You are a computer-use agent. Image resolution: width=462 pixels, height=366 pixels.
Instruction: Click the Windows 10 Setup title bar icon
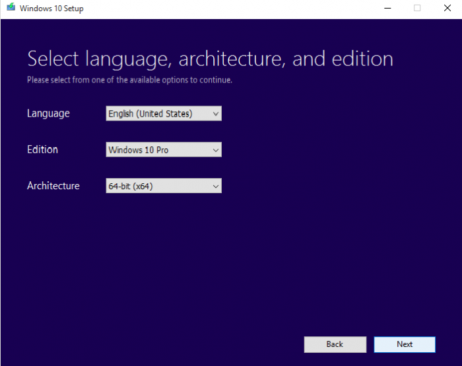pos(10,9)
